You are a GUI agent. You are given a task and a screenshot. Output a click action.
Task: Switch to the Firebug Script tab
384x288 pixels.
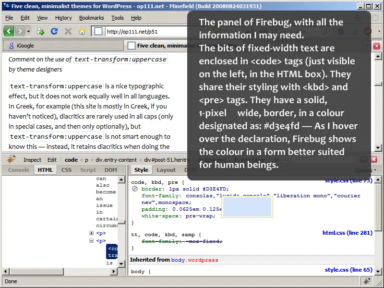pos(88,170)
